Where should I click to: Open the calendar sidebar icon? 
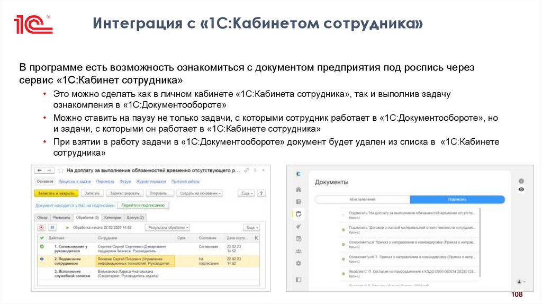tap(299, 239)
